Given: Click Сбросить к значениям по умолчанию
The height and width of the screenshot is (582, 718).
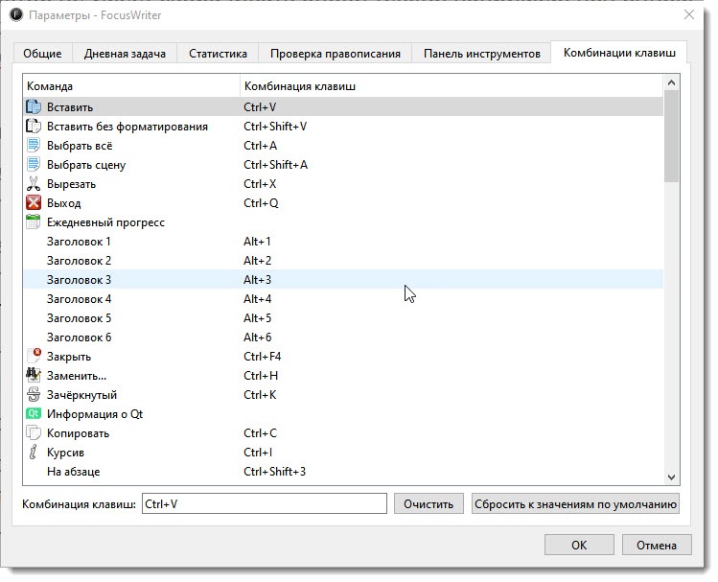Looking at the screenshot, I should click(x=575, y=504).
